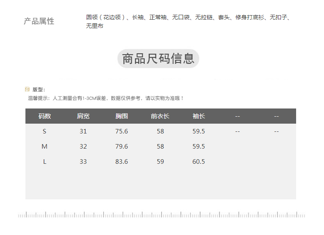Click size M in the size table
Screen dimensions: 324x235
point(45,147)
